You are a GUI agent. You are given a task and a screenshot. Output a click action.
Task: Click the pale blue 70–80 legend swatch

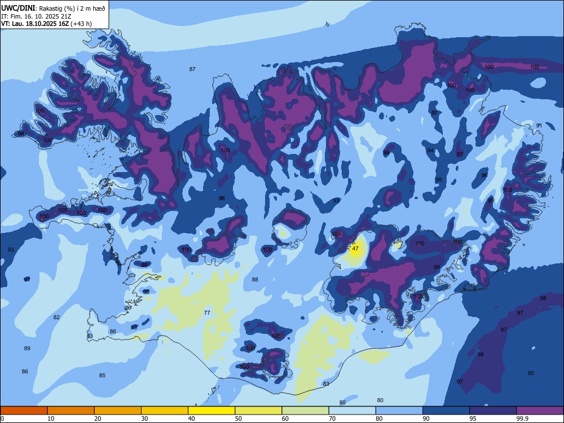[x=352, y=411]
